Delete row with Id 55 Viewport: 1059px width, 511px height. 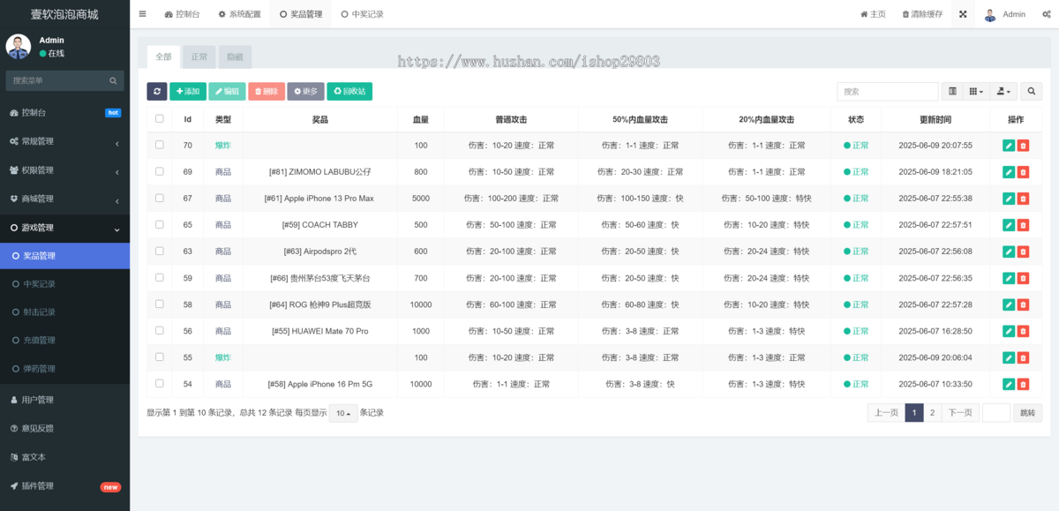[1023, 357]
